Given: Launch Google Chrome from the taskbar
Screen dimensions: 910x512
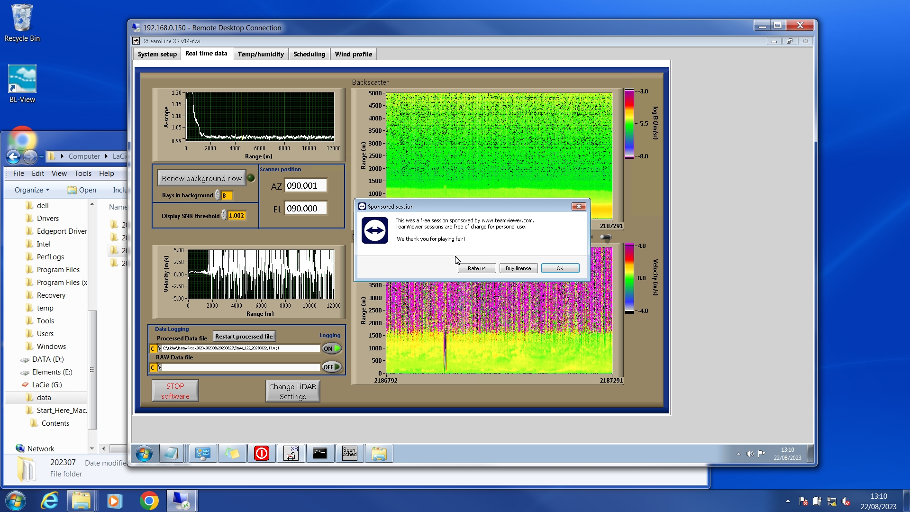Looking at the screenshot, I should tap(149, 501).
